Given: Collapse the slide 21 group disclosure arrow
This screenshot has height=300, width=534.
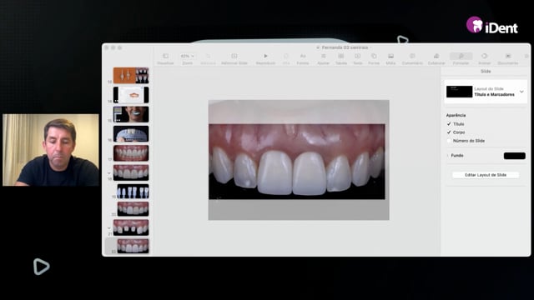Looking at the screenshot, I should (x=109, y=228).
